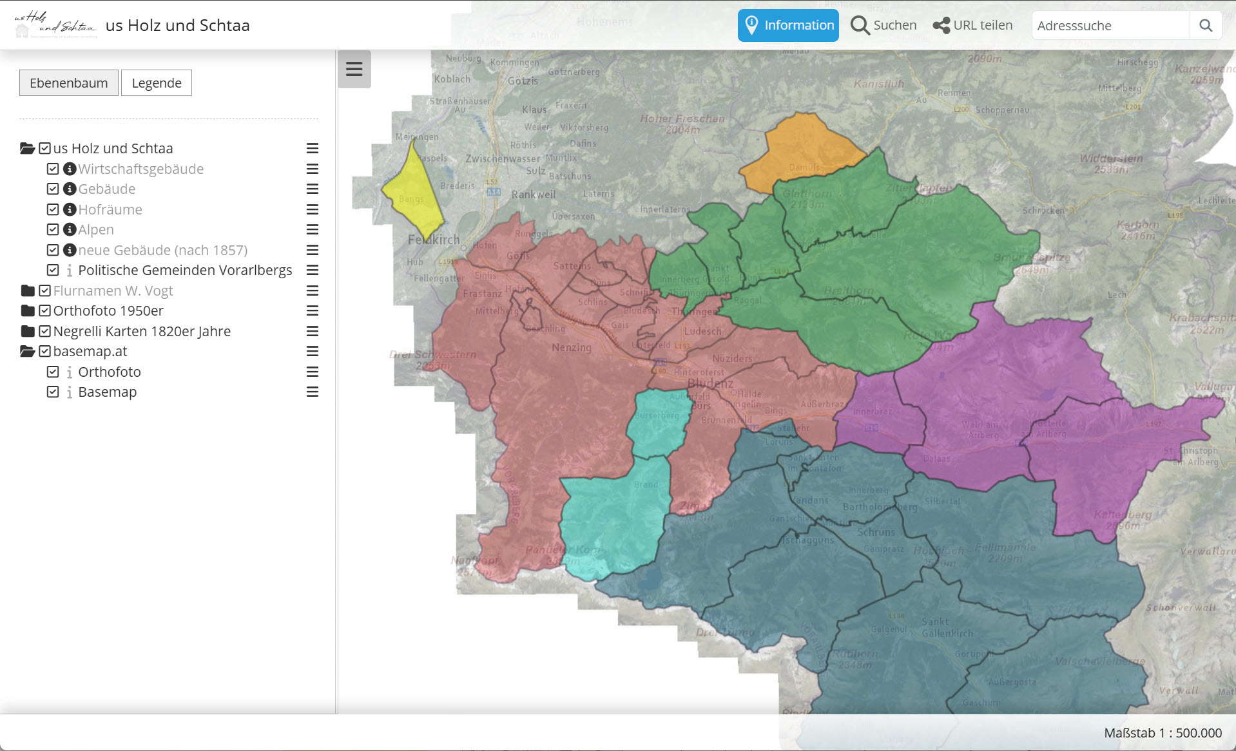Open the Suchen search tool
Screen dimensions: 1236x751
click(884, 25)
